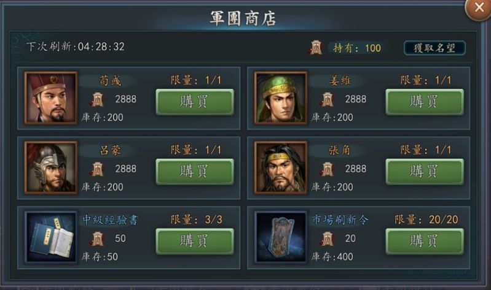Buy the 市場刷新令 item
The width and height of the screenshot is (491, 290).
pyautogui.click(x=425, y=241)
